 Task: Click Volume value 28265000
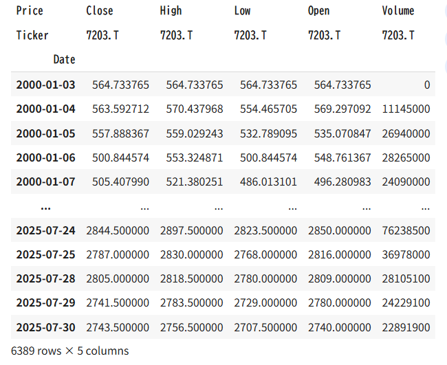[406, 158]
